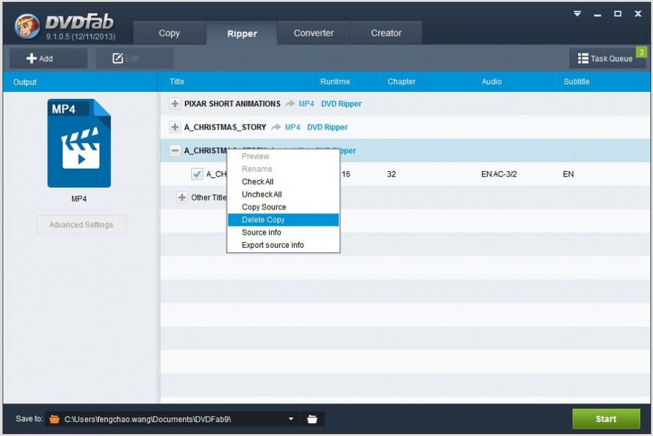Choose Export source info
The image size is (653, 436).
coord(283,245)
